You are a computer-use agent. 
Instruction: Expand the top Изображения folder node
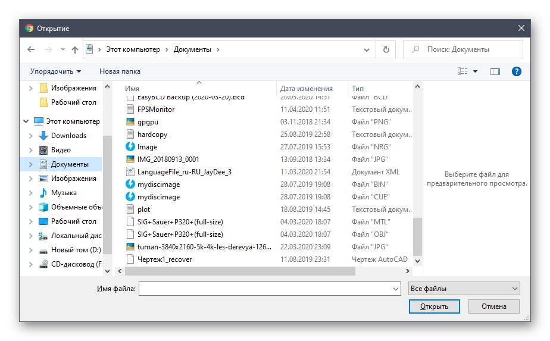(x=30, y=88)
